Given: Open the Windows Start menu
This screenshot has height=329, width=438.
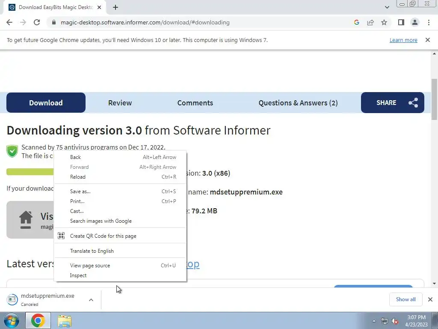Looking at the screenshot, I should [x=12, y=320].
